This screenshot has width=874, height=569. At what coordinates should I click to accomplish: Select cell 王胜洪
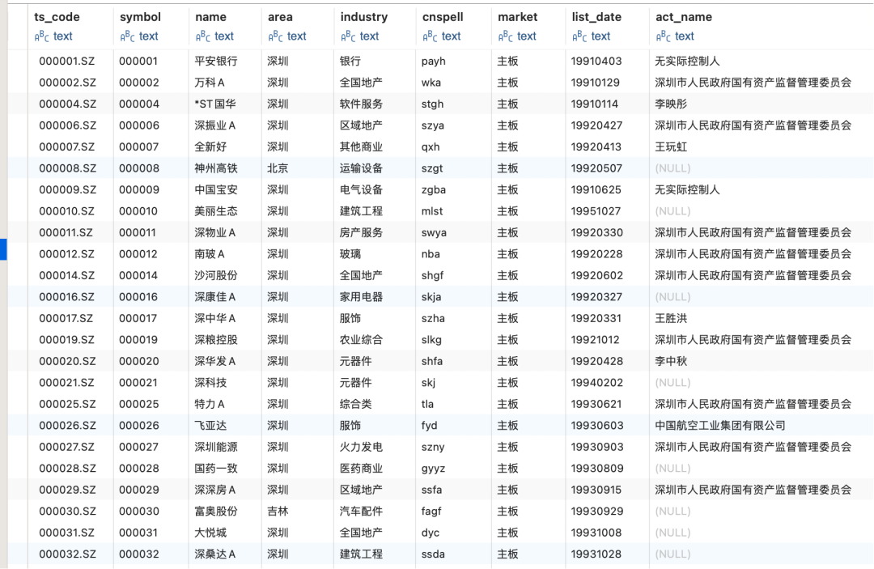671,319
